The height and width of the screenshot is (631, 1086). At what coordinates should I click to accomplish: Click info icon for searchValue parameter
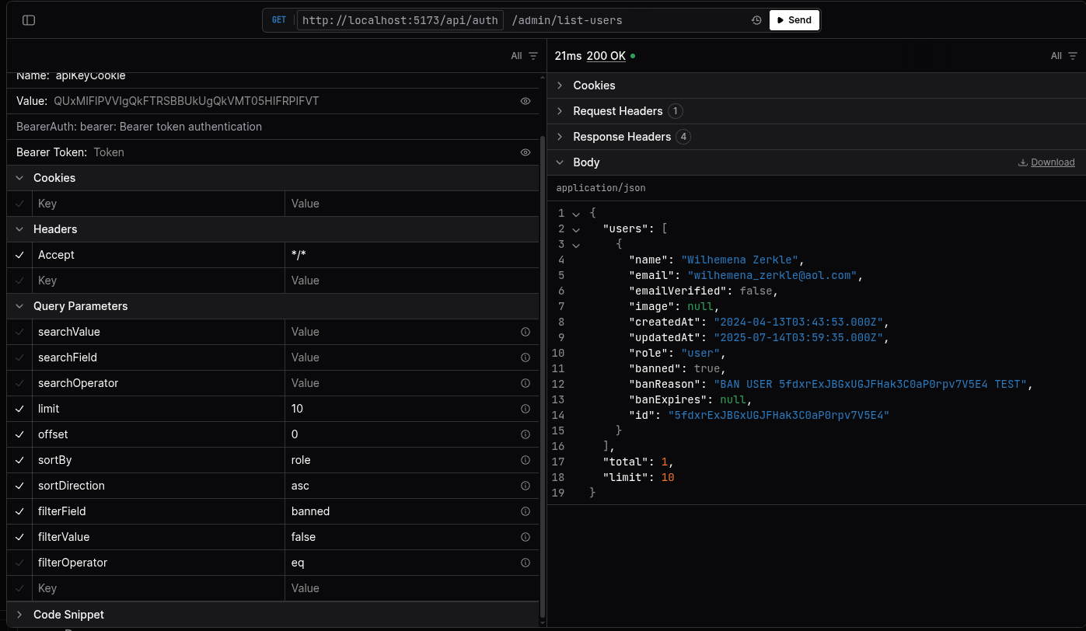coord(526,332)
